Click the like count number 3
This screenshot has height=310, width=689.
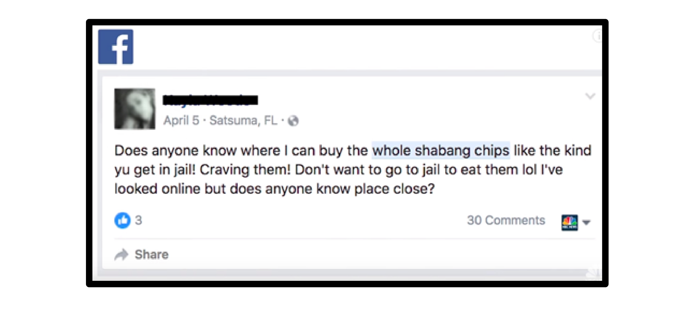139,220
